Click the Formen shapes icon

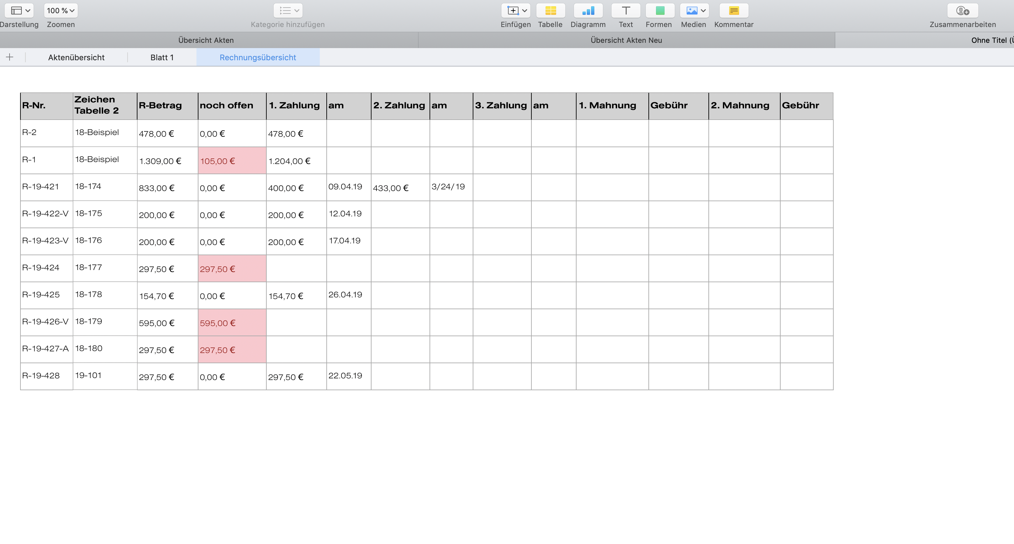pos(660,11)
